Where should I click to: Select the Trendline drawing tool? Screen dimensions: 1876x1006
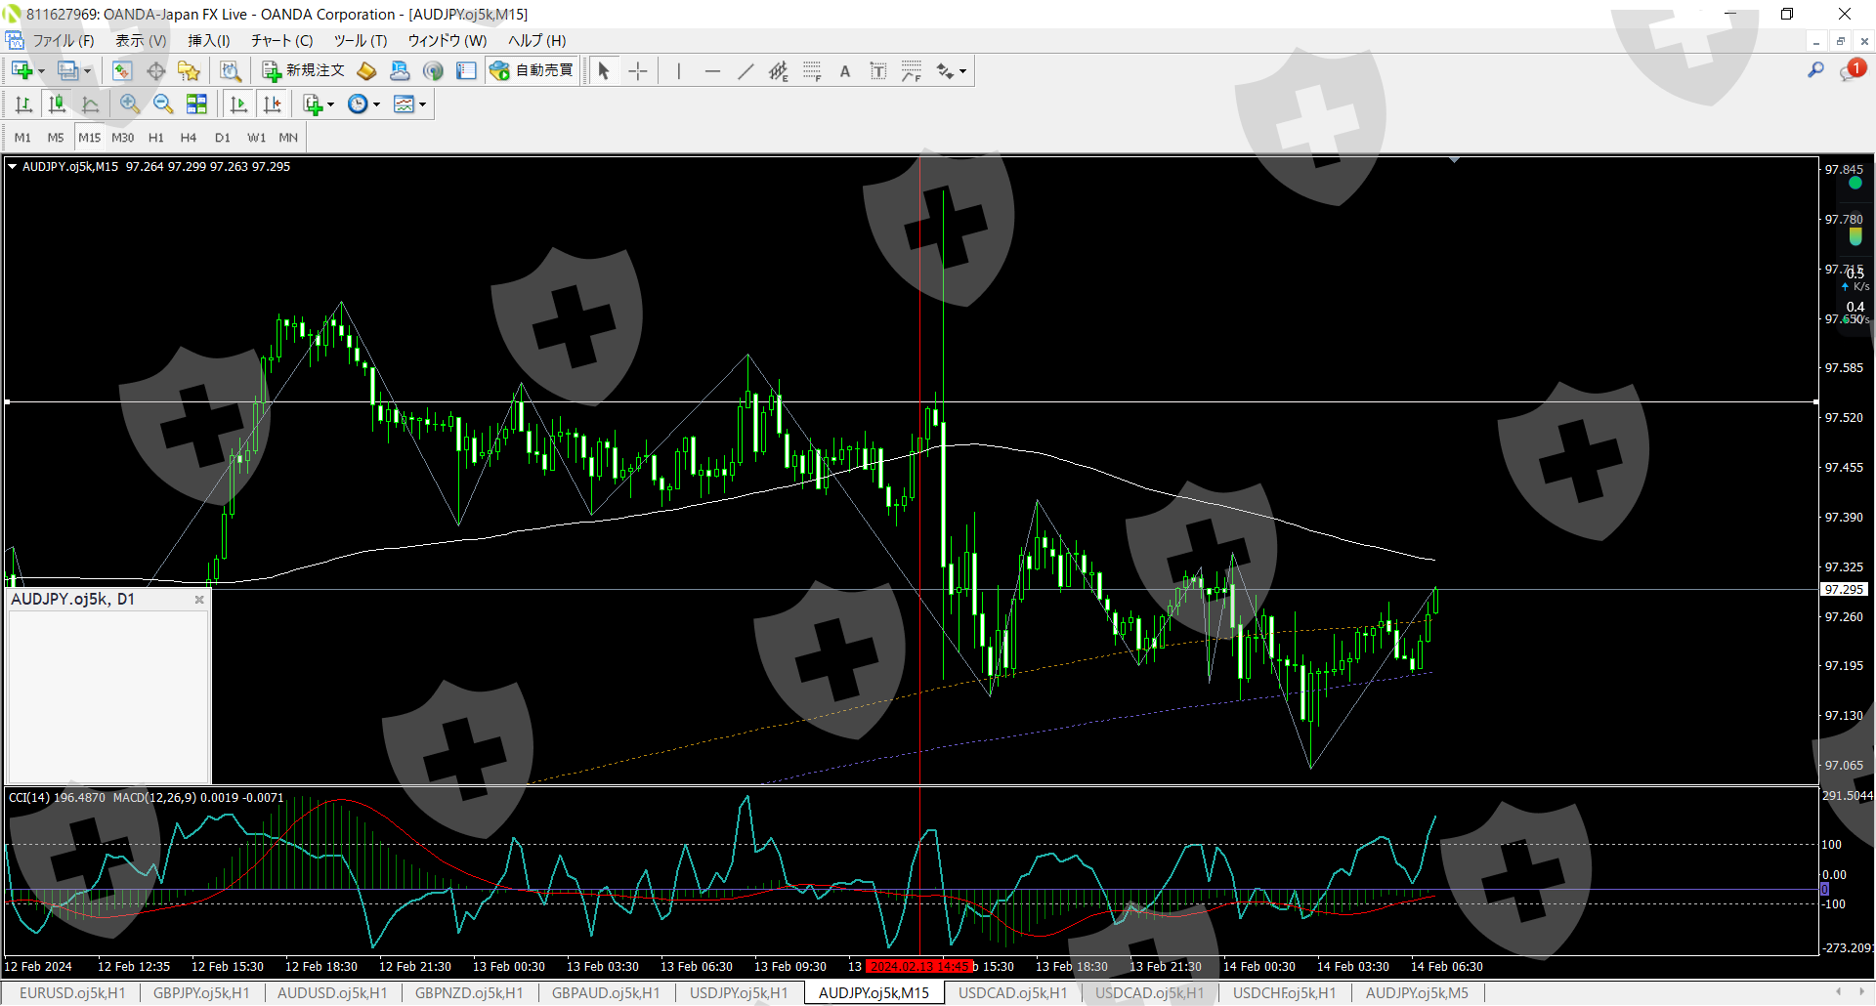click(746, 71)
